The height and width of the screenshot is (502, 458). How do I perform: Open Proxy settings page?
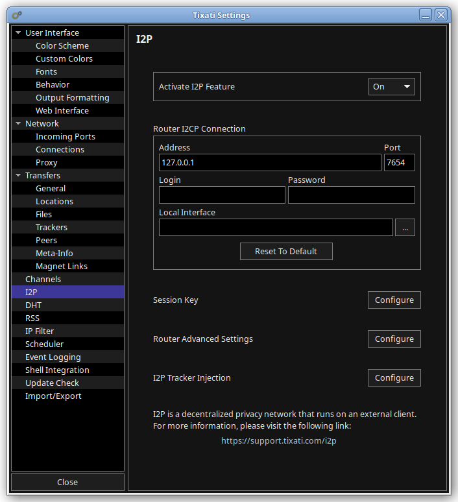[67, 162]
